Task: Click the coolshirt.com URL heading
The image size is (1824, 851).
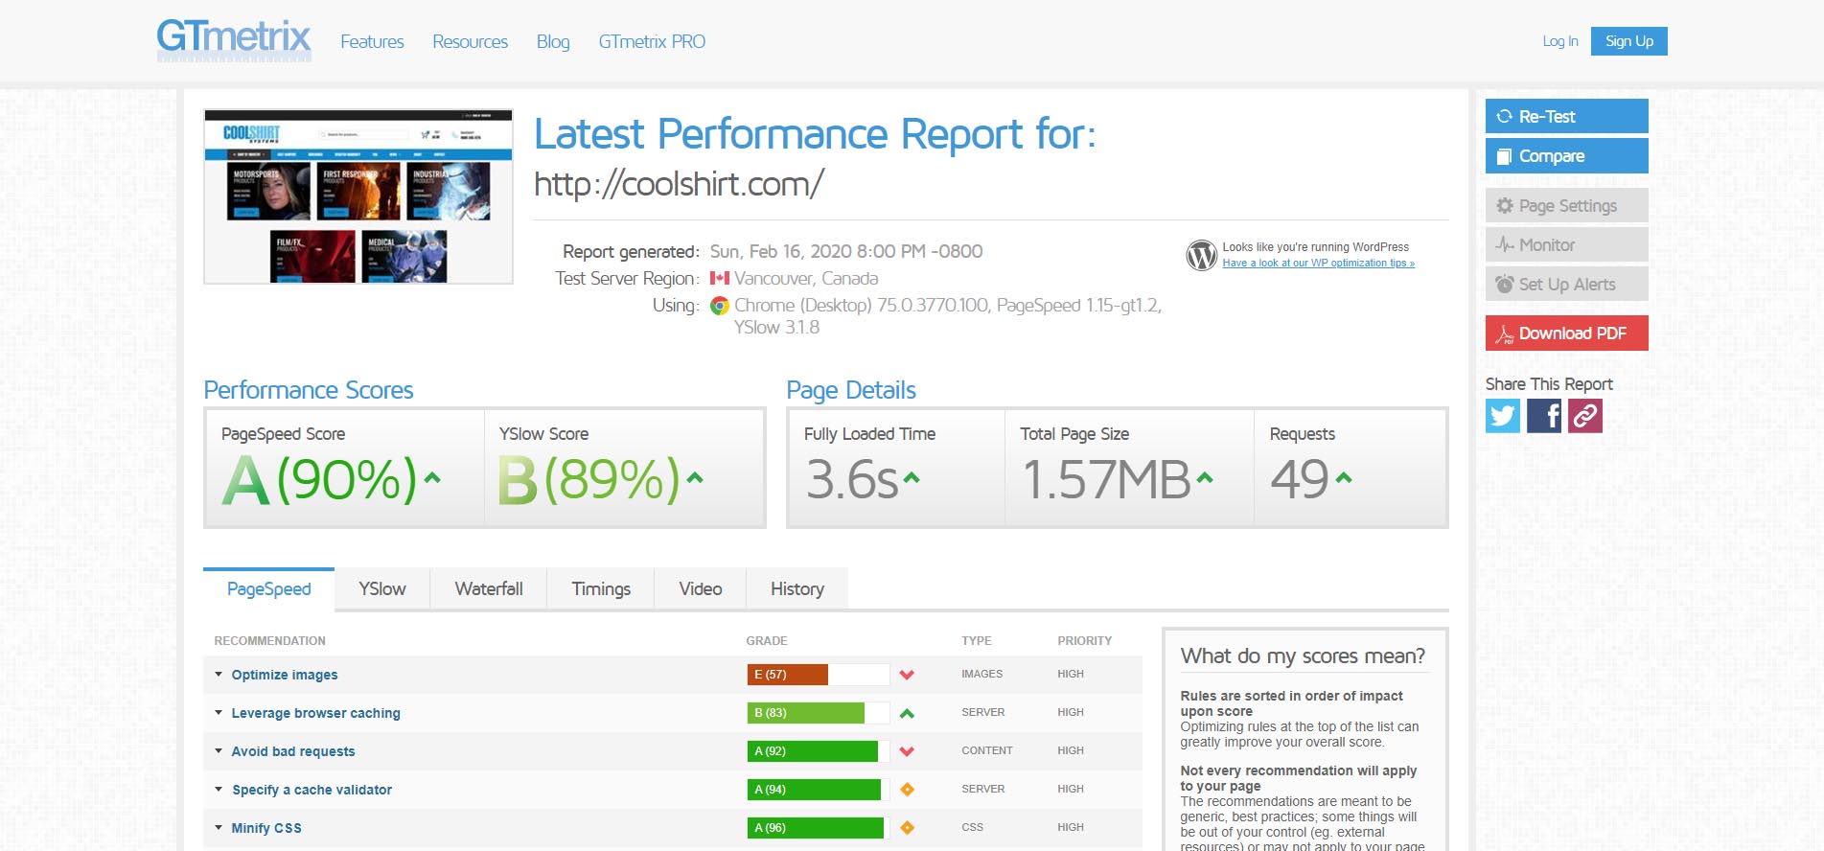Action: point(679,183)
